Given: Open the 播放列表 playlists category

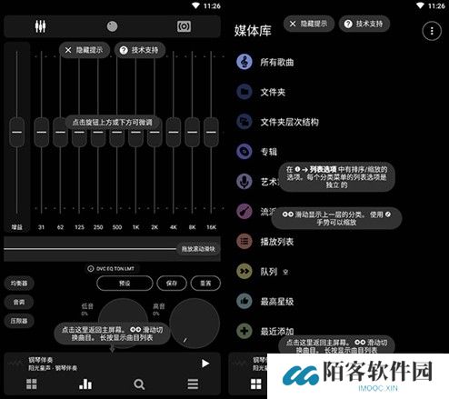Looking at the screenshot, I should pos(277,242).
